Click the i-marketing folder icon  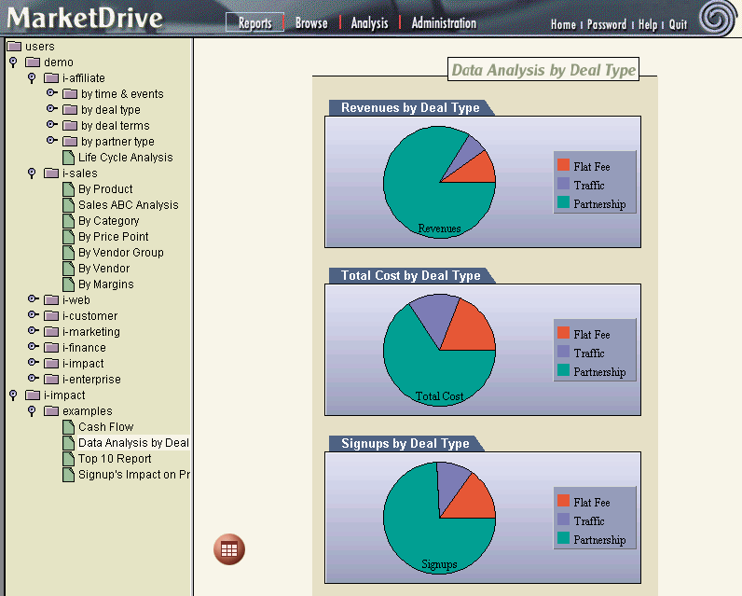[x=51, y=332]
